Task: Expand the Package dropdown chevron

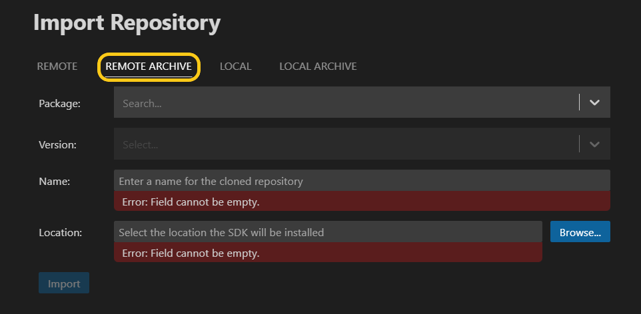Action: 595,102
